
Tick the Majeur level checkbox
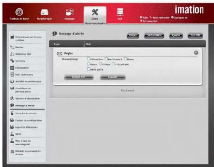pos(89,64)
